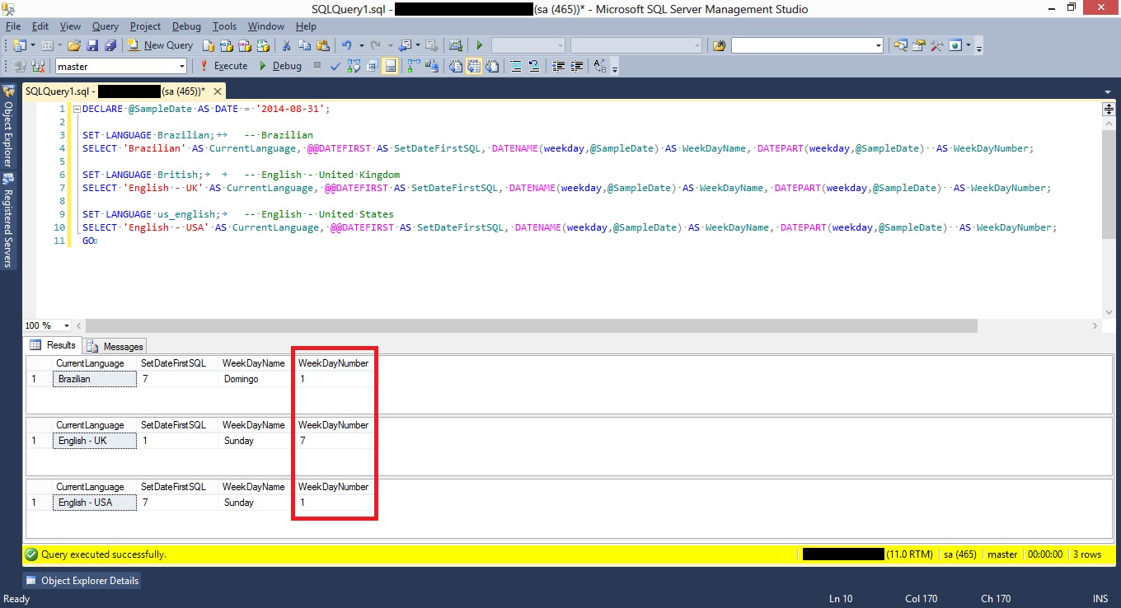Display the Estimated Execution Plan
Image resolution: width=1121 pixels, height=608 pixels.
[354, 66]
